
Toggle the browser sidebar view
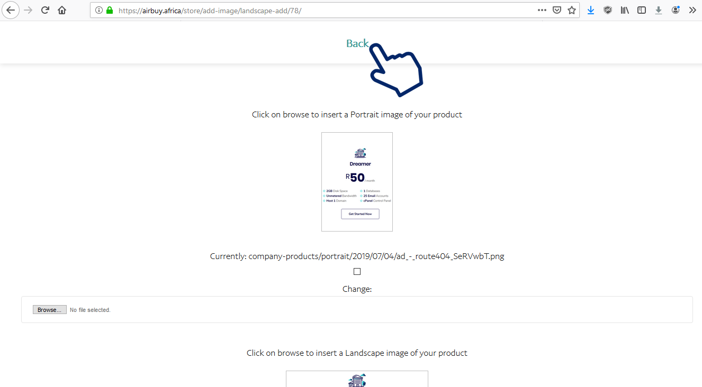[x=642, y=10]
